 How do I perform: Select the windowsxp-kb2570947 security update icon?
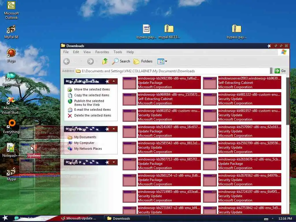pos(210,132)
